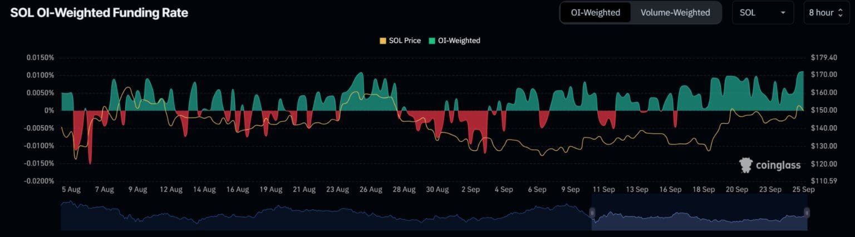The image size is (855, 237).
Task: Click the right handle of range navigator
Action: pos(807,213)
